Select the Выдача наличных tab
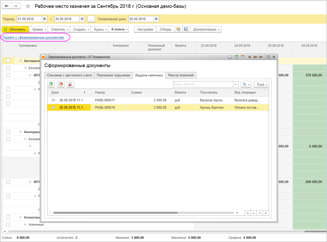327x242 pixels. pos(149,75)
